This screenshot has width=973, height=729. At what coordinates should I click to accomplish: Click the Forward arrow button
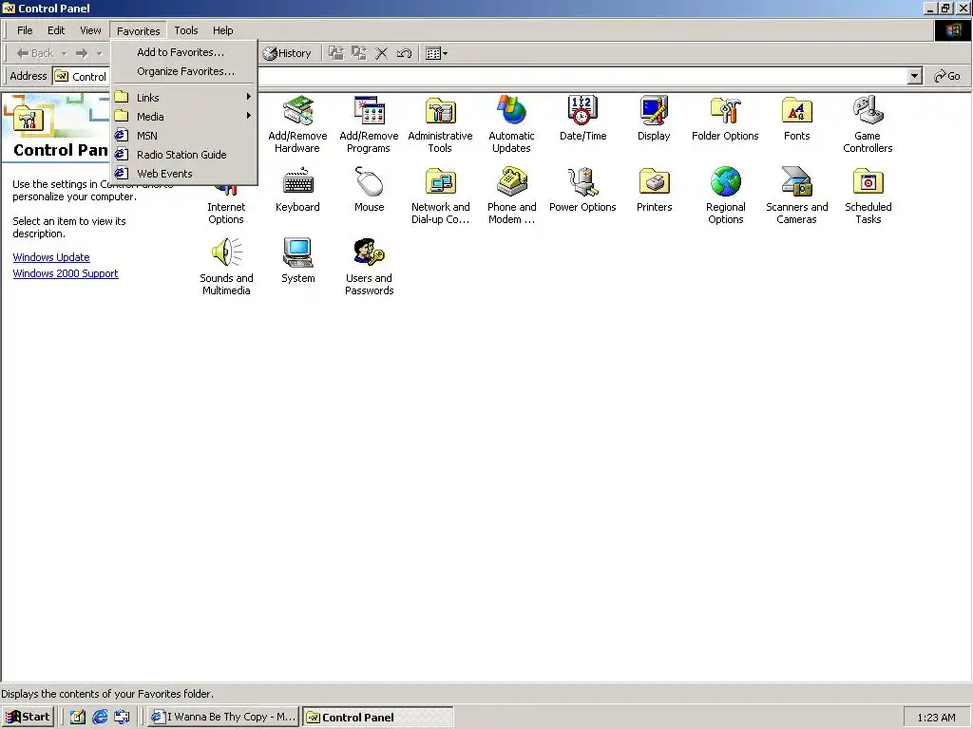(82, 53)
